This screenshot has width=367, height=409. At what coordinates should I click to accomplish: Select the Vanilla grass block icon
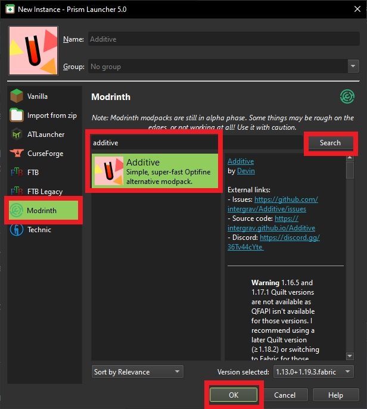(17, 96)
